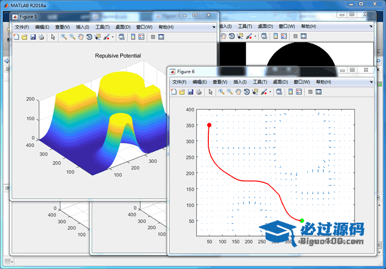Click Hide Plot Tools icon in Figure 6

coord(310,92)
